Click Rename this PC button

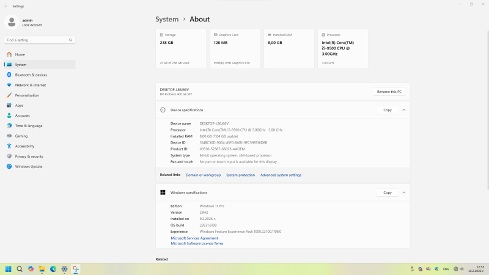tap(389, 92)
